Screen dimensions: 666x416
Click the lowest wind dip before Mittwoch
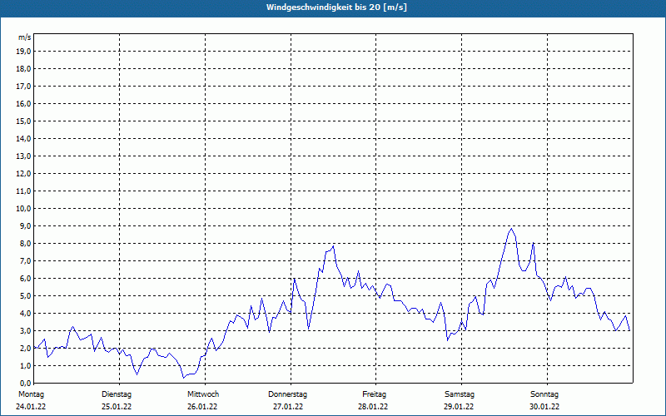(183, 378)
